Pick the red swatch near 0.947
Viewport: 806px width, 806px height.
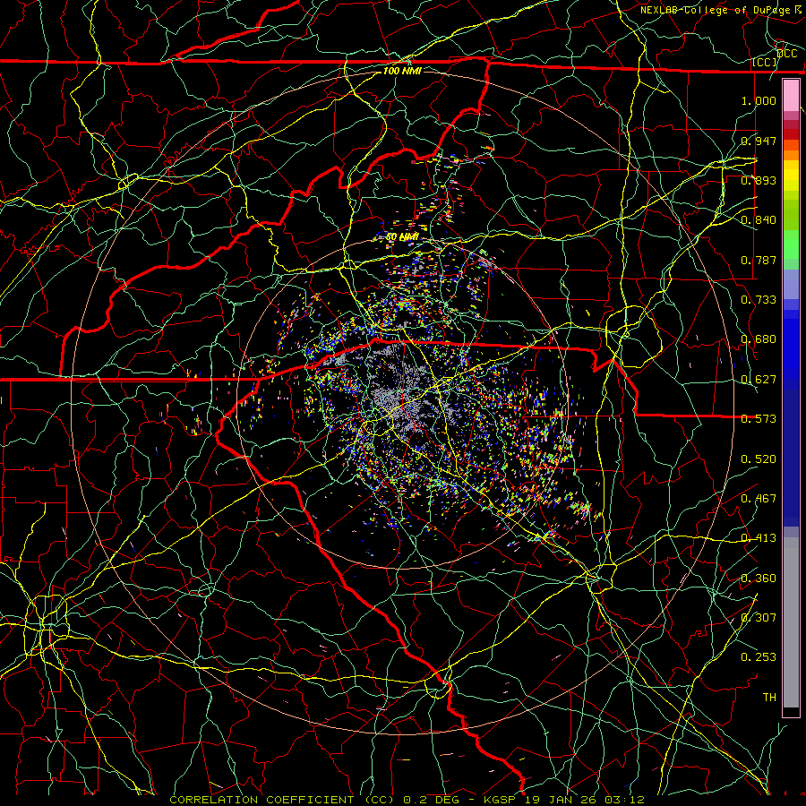pos(791,133)
